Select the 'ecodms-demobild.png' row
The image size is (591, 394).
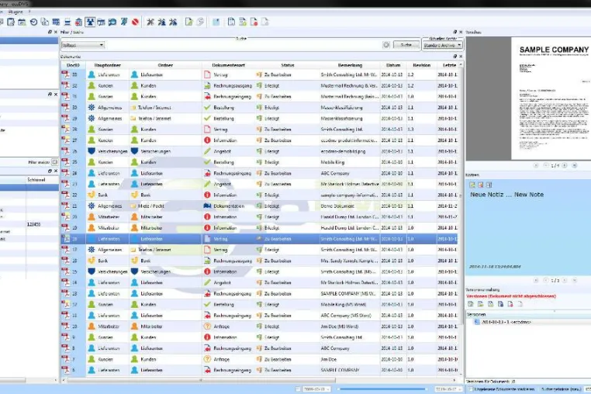[260, 151]
